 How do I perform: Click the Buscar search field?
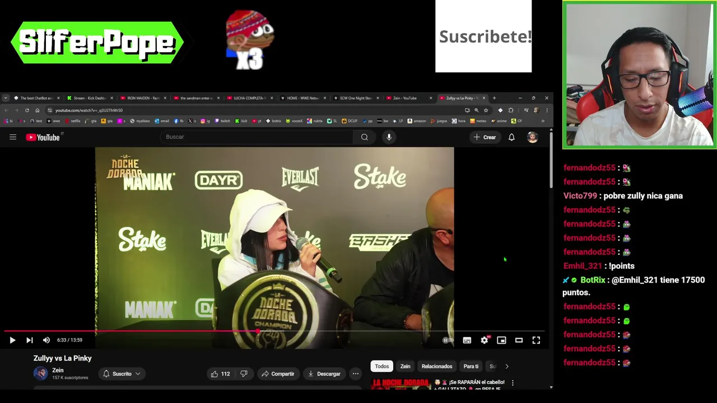point(258,137)
